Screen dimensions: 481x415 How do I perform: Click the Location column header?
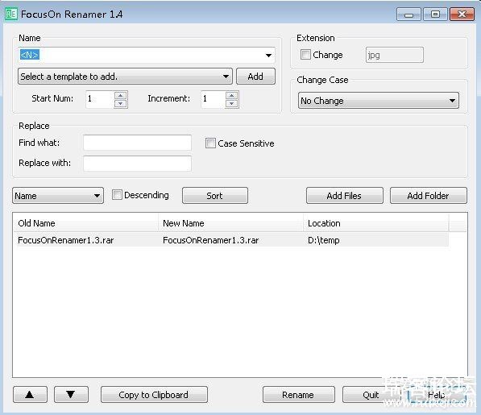(x=376, y=223)
